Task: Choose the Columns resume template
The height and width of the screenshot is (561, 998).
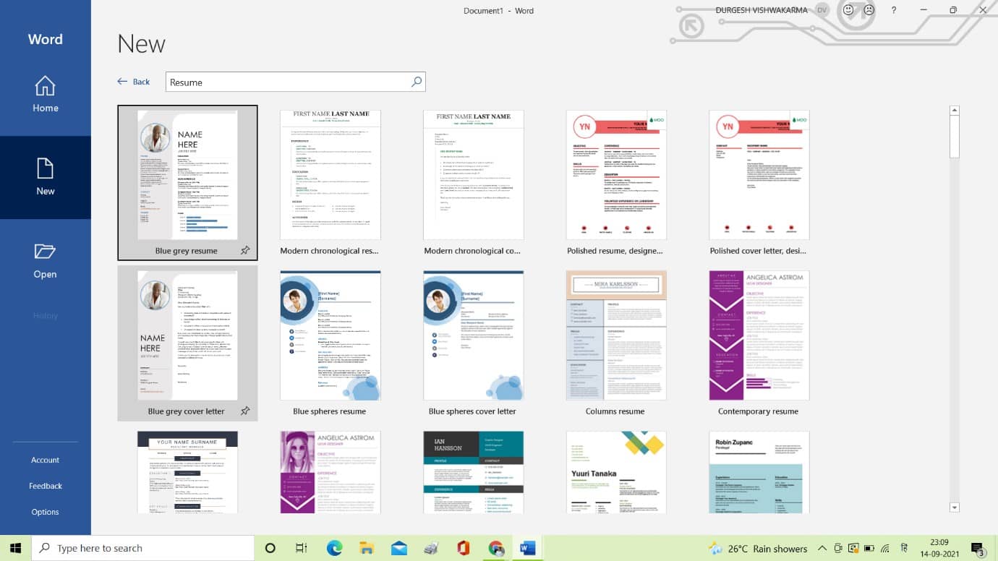Action: tap(616, 343)
